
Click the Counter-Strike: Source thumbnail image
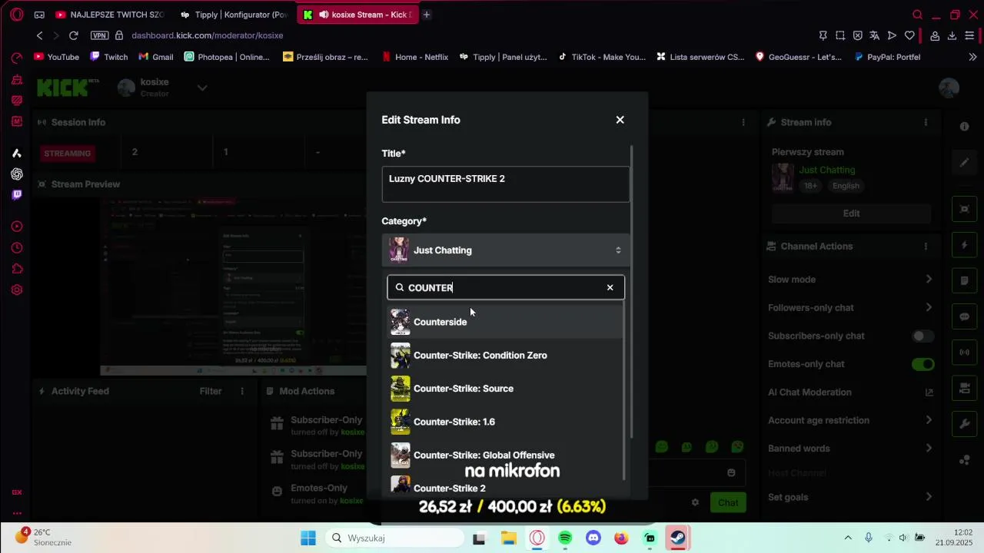tap(401, 389)
